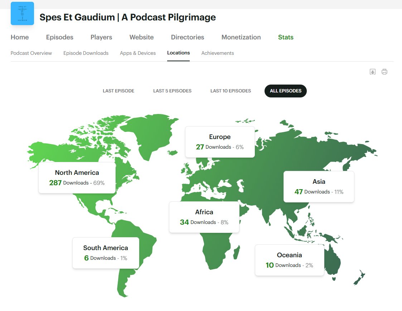402x311 pixels.
Task: Click the podcast title Spes Et Gaudium
Action: 128,17
